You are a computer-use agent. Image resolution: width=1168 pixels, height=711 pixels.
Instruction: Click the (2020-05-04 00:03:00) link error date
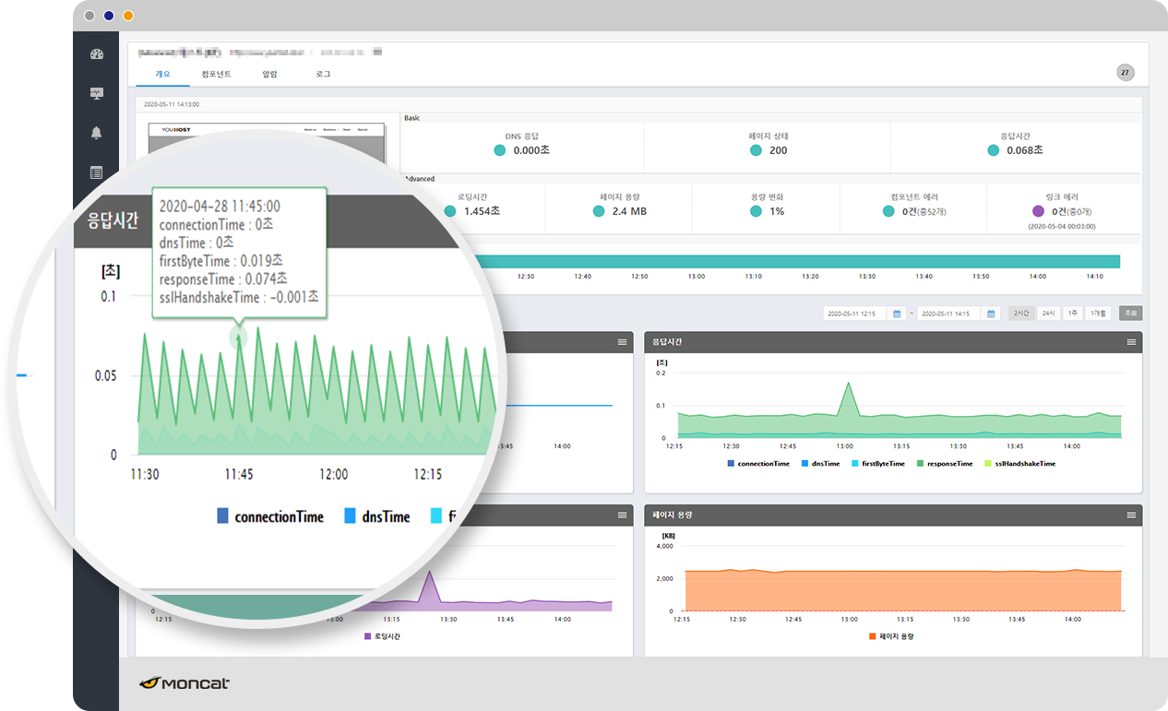click(x=1061, y=225)
